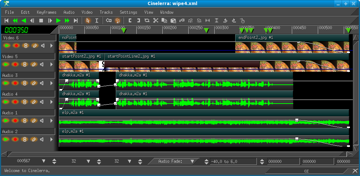Select the arrow drag-and-drop editing mode
Image resolution: width=360 pixels, height=176 pixels.
coord(88,21)
